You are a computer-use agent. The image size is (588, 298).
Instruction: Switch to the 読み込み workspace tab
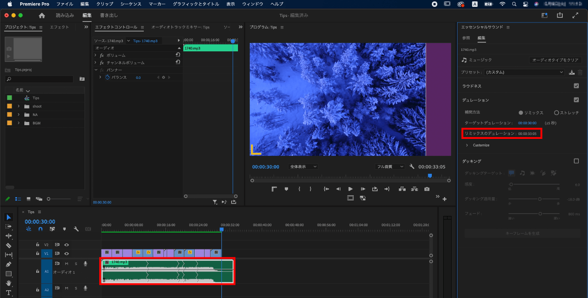[x=65, y=15]
